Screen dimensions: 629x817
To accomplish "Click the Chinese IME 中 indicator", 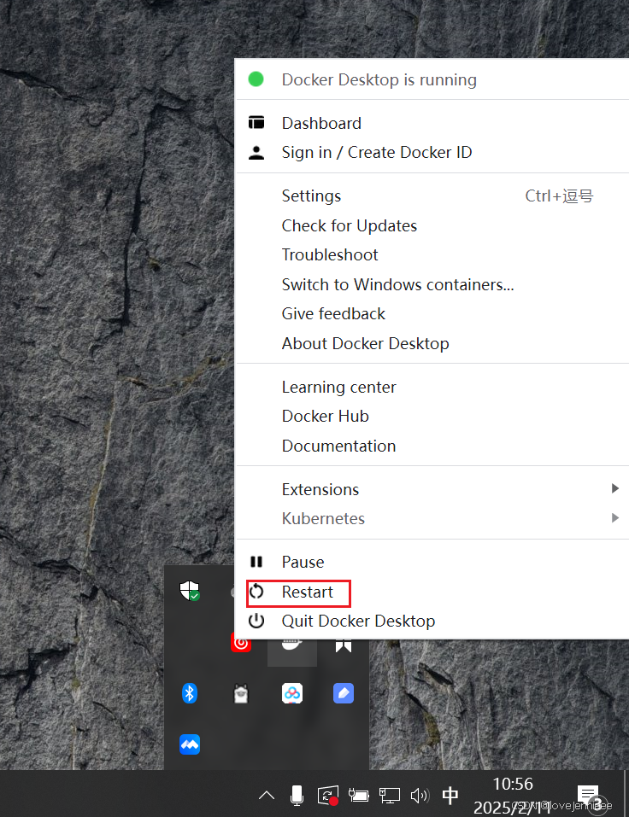I will pyautogui.click(x=450, y=795).
